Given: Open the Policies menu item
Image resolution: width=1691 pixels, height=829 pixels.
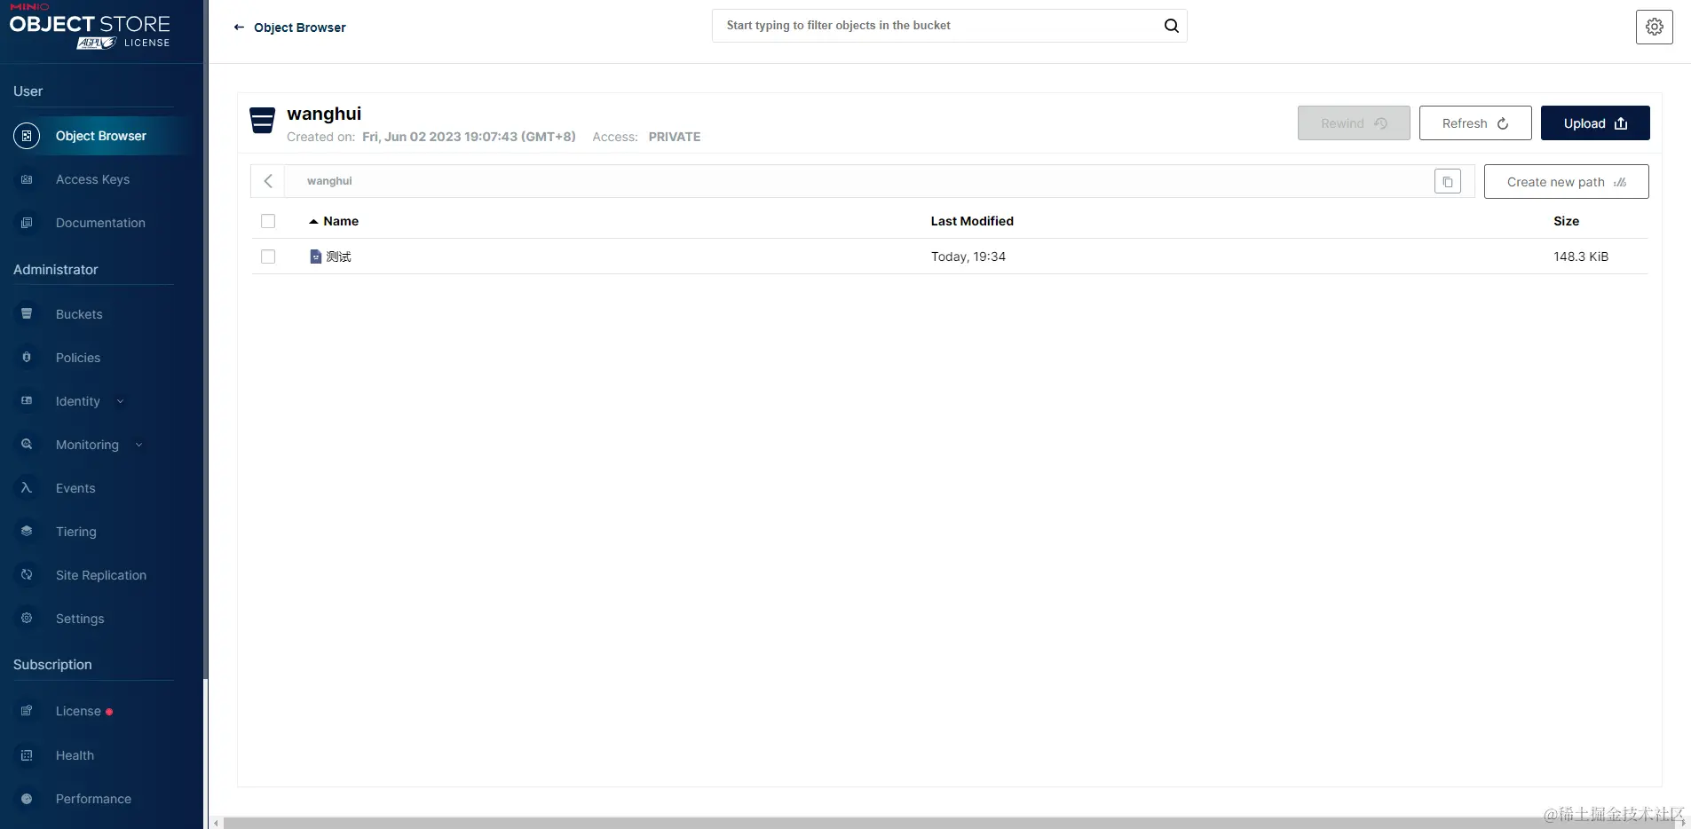Looking at the screenshot, I should pyautogui.click(x=78, y=358).
